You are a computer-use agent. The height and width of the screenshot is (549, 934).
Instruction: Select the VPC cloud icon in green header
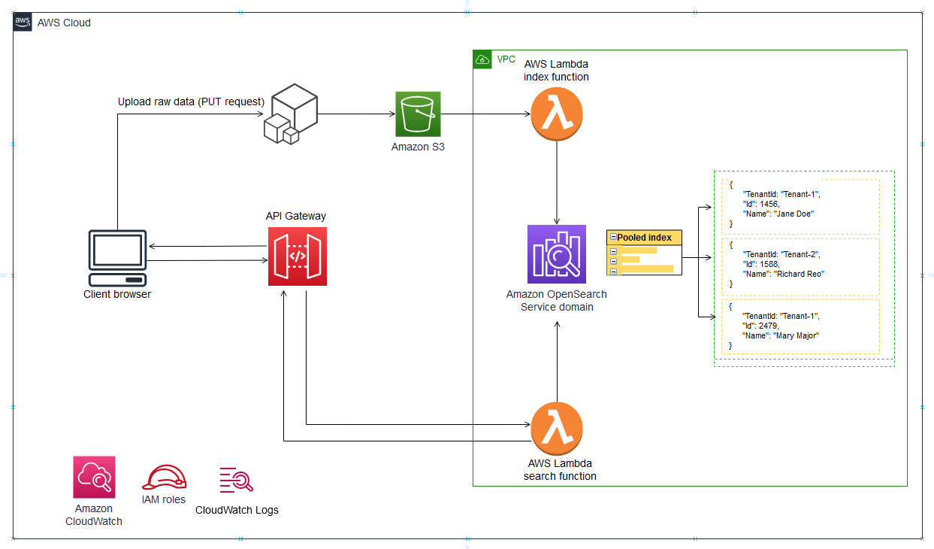click(x=482, y=59)
